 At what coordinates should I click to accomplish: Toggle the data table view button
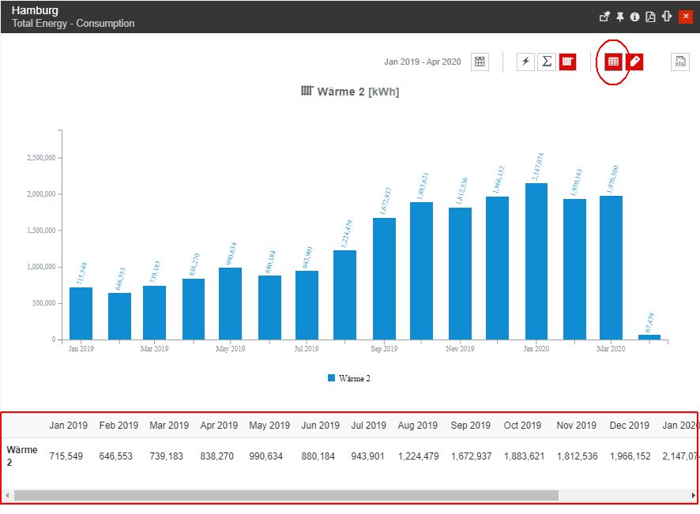613,62
